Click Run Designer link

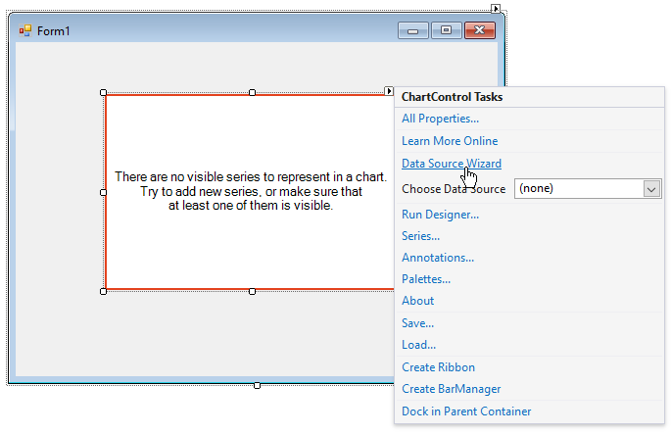(440, 215)
